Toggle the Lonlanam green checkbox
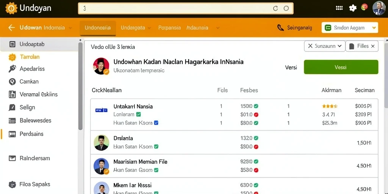The image size is (388, 194). coord(139,114)
